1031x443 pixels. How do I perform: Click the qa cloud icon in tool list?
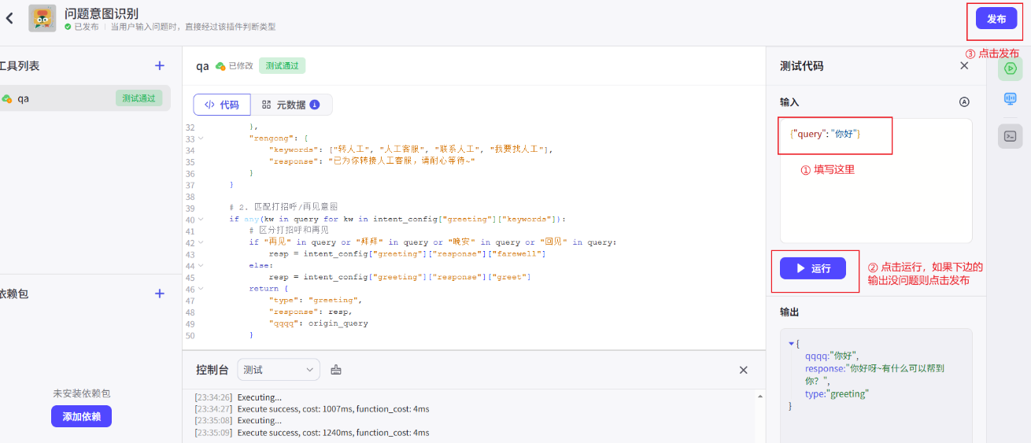pos(7,98)
